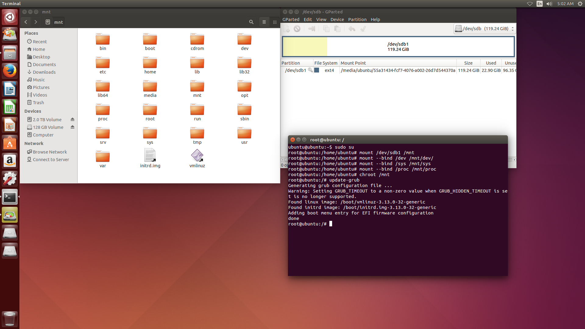The width and height of the screenshot is (585, 329).
Task: Click the Delete Partition icon in GParted toolbar
Action: tap(297, 29)
